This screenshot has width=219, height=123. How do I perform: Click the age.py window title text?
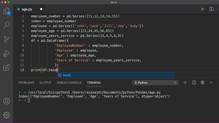click(114, 2)
